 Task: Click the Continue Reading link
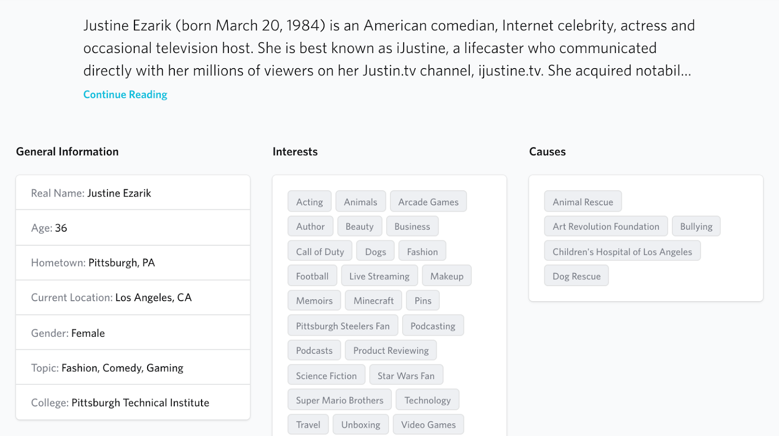tap(125, 94)
